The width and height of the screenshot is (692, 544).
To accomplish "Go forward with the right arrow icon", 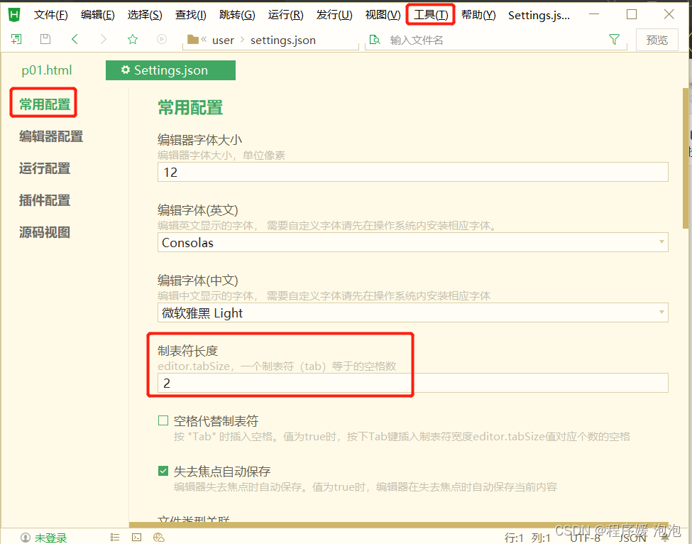I will pyautogui.click(x=104, y=39).
